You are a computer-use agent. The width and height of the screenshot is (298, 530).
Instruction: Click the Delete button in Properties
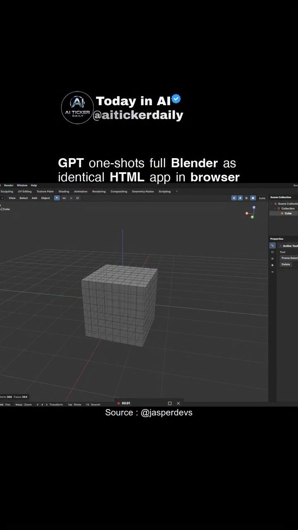pyautogui.click(x=286, y=264)
